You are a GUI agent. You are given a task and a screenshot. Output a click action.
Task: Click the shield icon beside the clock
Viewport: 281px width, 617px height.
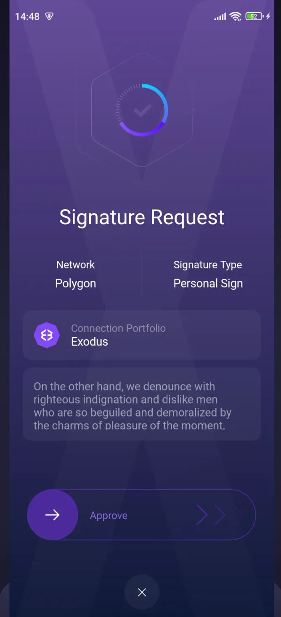(48, 16)
